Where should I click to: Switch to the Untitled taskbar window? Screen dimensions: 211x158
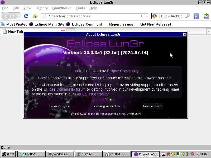click(31, 154)
